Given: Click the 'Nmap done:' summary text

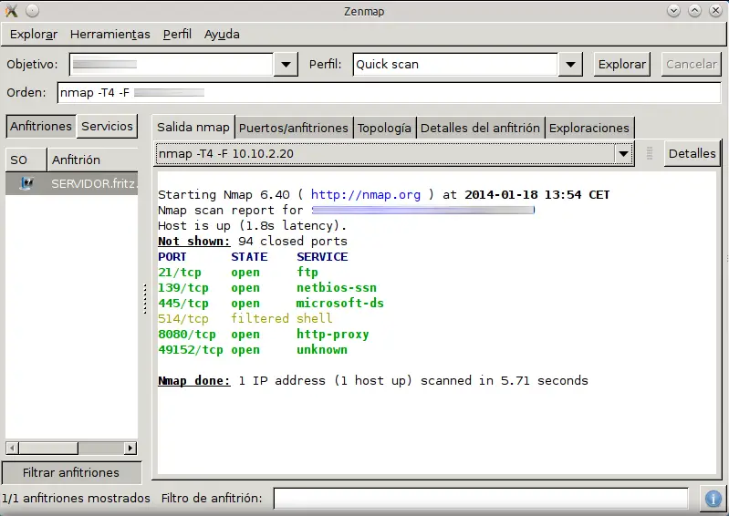Looking at the screenshot, I should pyautogui.click(x=193, y=381).
